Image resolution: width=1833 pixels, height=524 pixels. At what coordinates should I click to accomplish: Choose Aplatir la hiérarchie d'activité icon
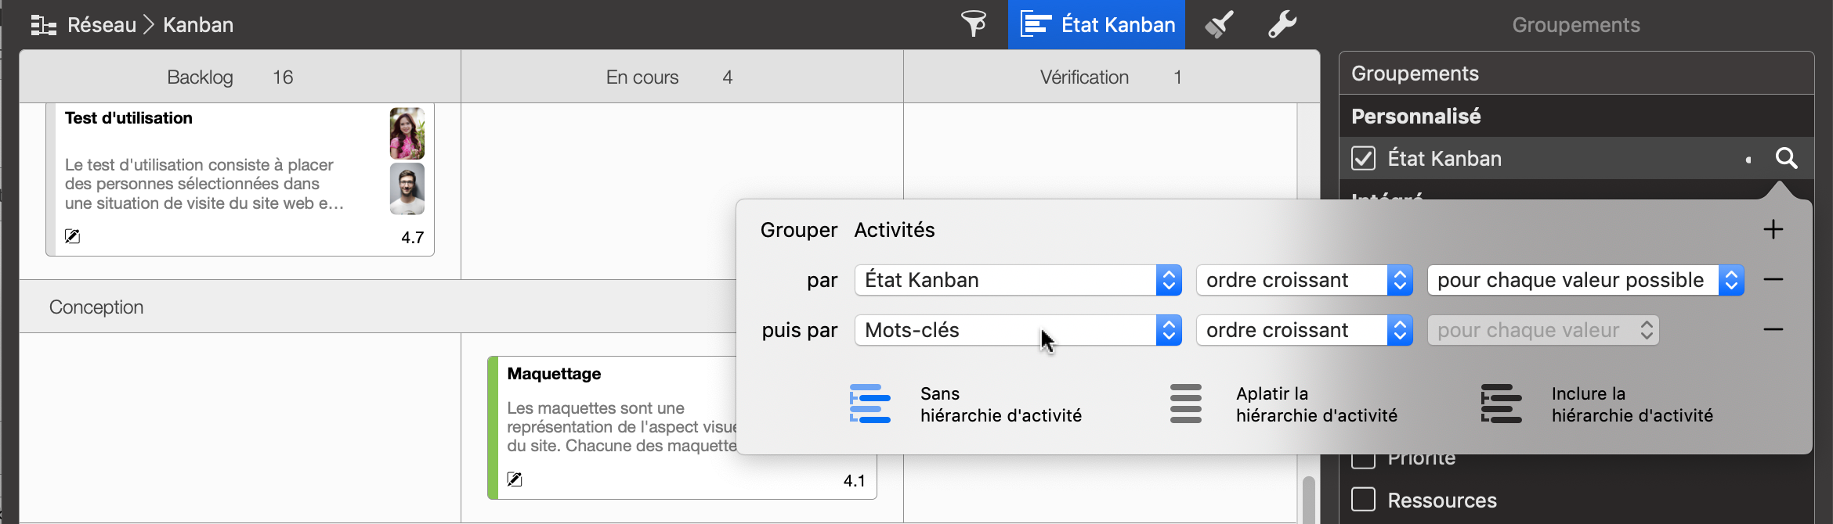click(1185, 404)
